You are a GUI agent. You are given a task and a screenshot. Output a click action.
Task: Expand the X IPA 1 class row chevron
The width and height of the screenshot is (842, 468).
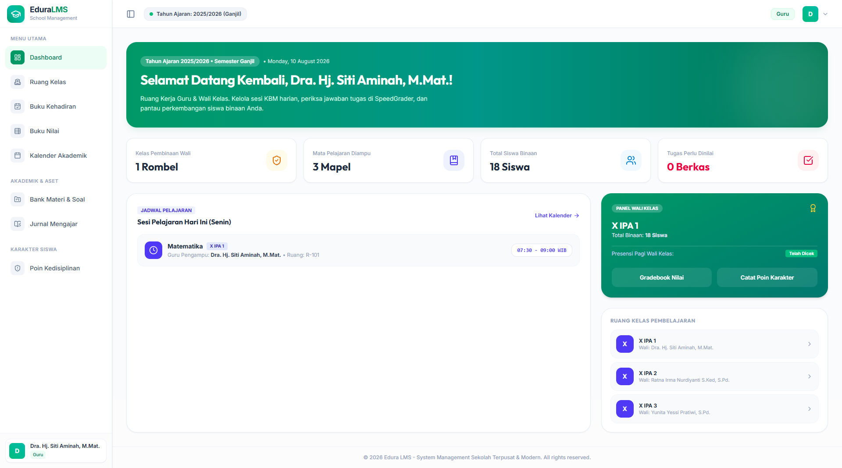point(810,344)
